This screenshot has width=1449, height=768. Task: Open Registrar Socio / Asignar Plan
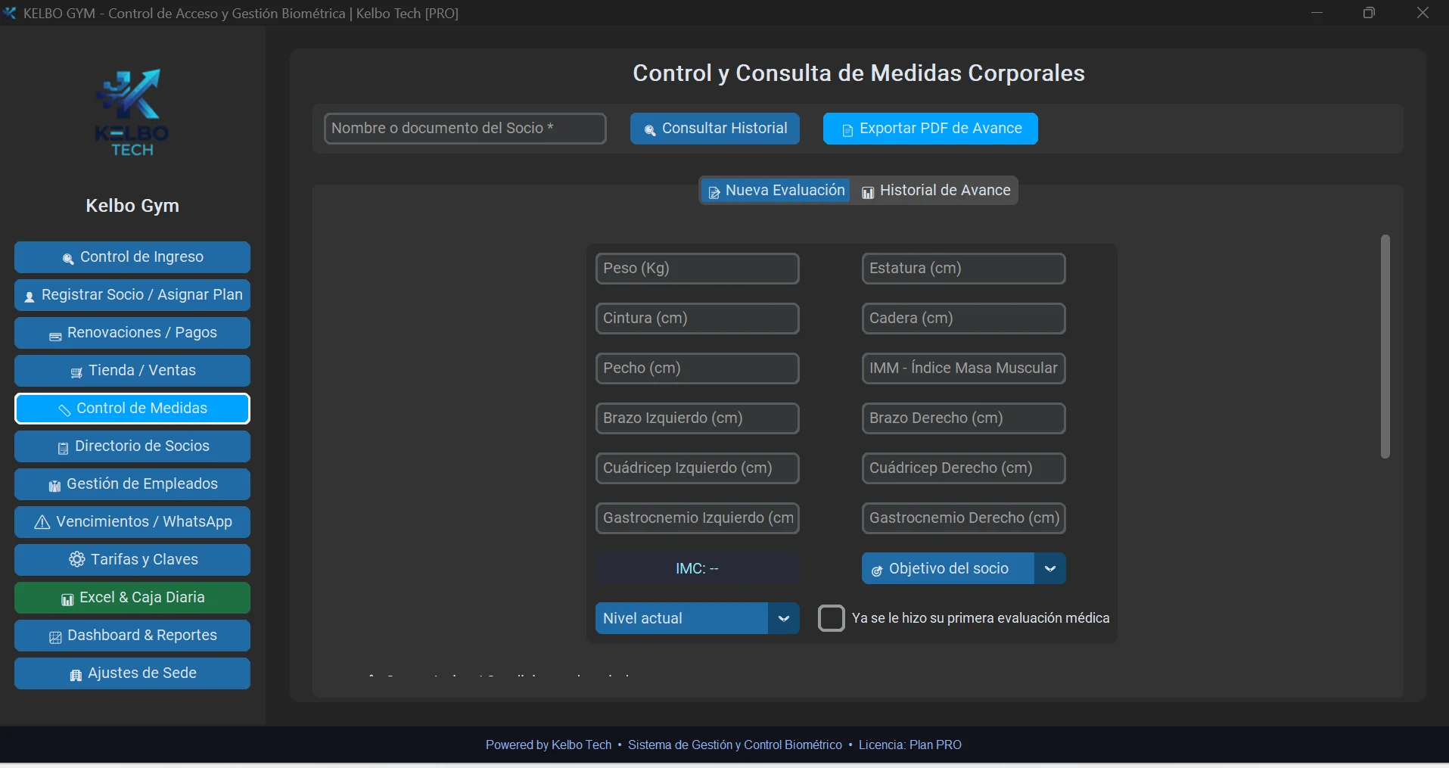132,295
